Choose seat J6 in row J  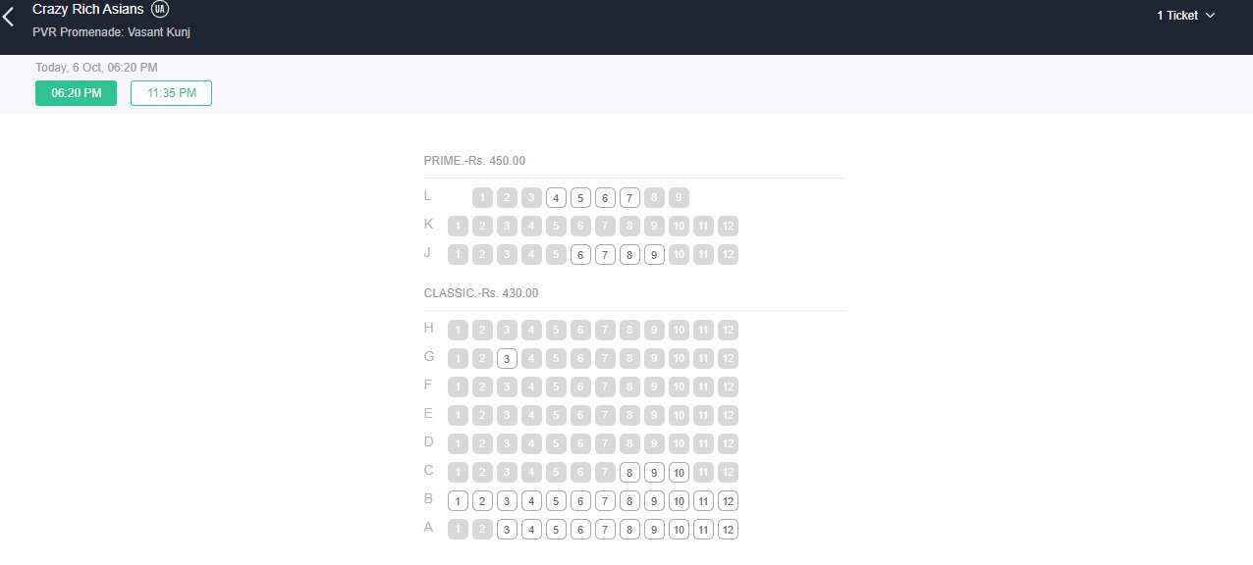[580, 254]
